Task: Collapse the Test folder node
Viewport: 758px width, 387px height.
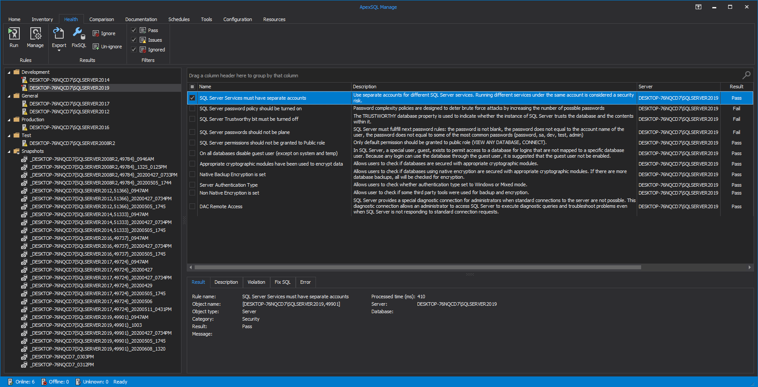Action: (x=9, y=136)
